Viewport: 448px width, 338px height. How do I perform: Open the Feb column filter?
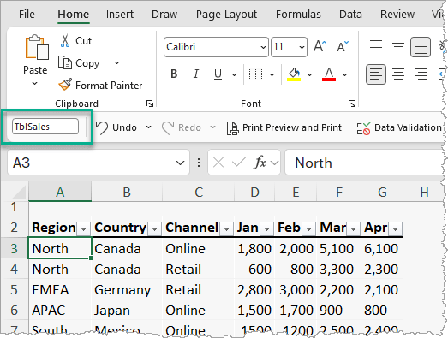click(308, 228)
